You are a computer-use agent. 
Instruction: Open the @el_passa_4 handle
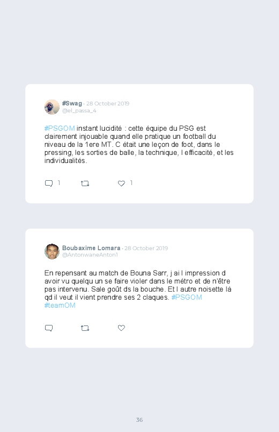pos(79,110)
